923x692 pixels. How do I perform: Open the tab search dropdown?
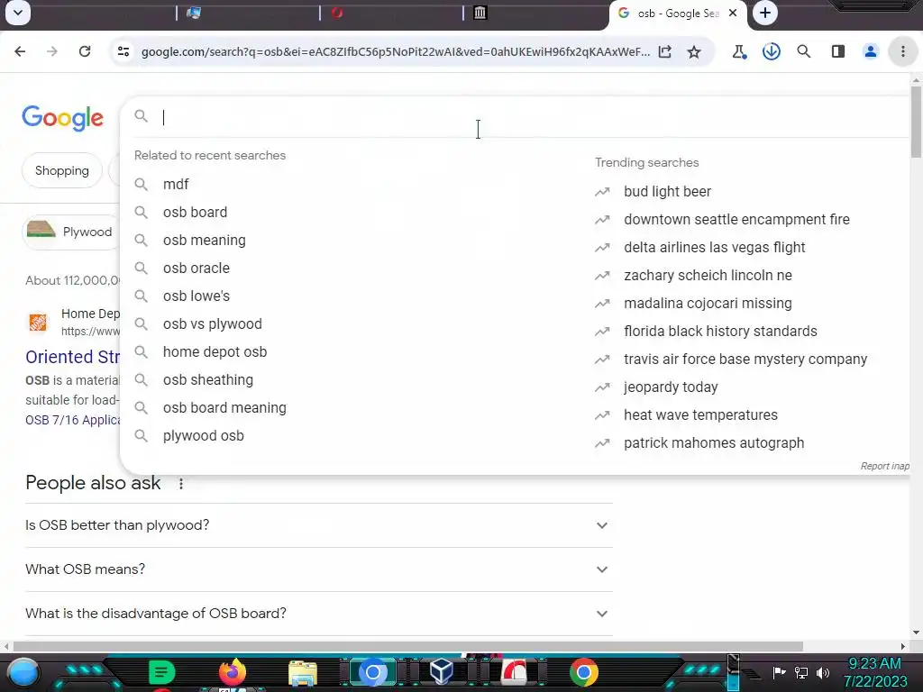coord(18,13)
